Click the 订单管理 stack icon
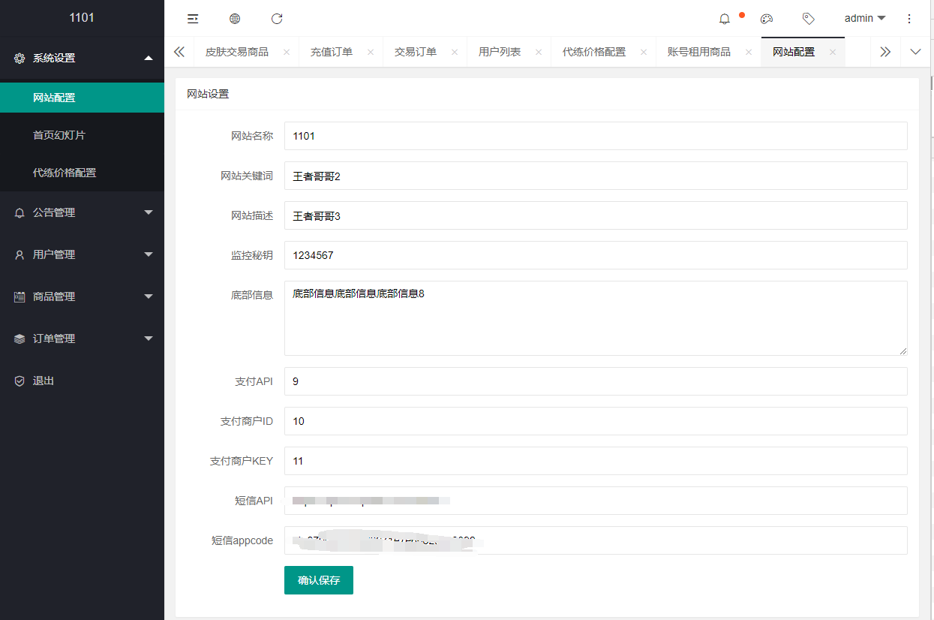 click(20, 339)
